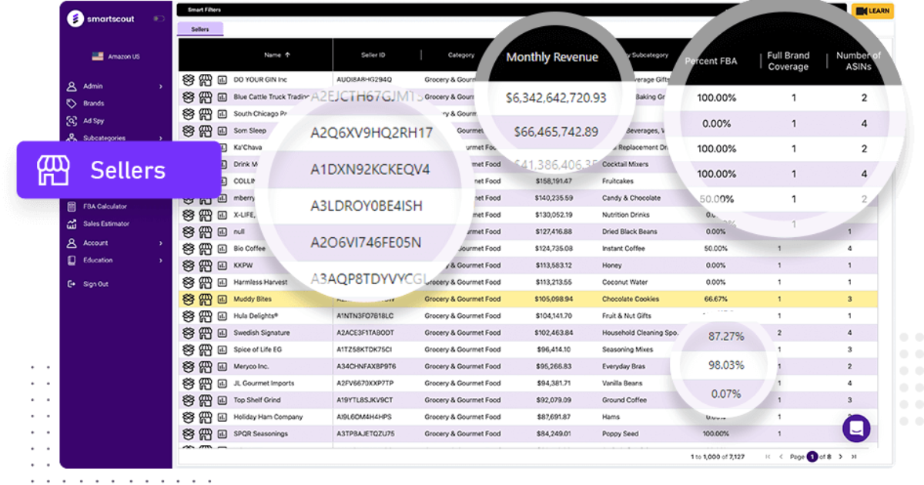Expand the Admin sidebar menu chevron
The height and width of the screenshot is (485, 924).
coord(161,87)
